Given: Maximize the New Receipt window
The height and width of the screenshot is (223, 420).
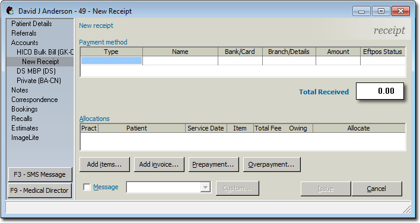Looking at the screenshot, I should point(381,11).
